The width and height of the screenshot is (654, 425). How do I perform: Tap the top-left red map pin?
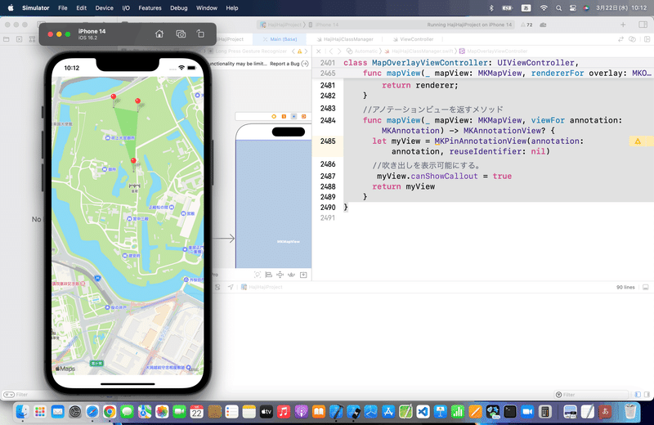(x=114, y=97)
